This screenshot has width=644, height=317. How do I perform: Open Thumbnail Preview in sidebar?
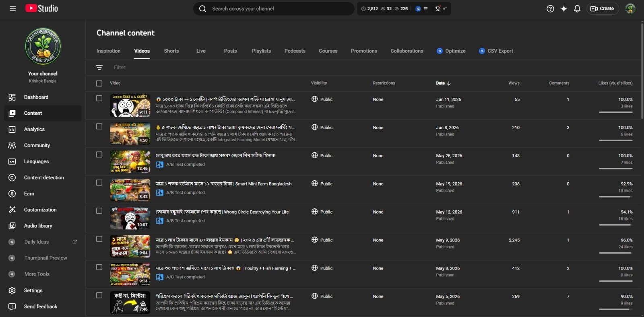coord(43,258)
